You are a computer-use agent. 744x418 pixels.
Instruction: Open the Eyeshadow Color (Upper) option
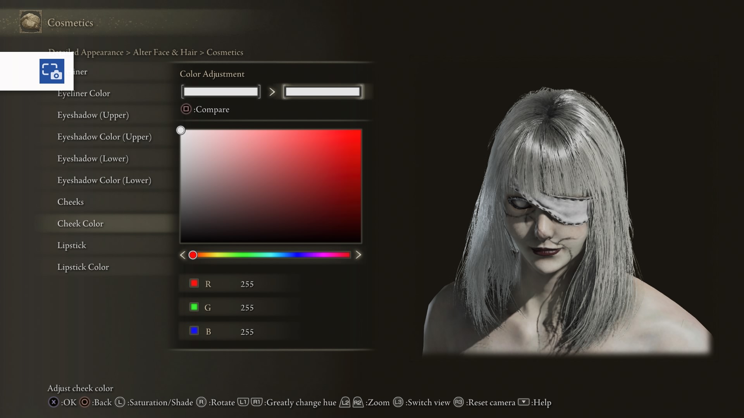[x=104, y=137]
